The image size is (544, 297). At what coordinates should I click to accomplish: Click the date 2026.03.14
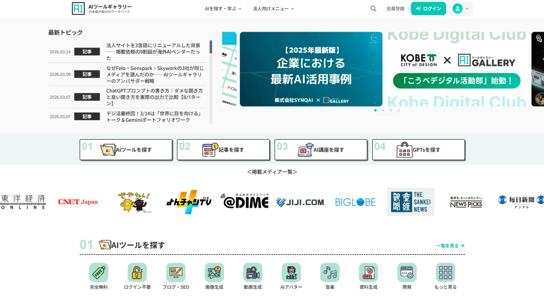[60, 52]
